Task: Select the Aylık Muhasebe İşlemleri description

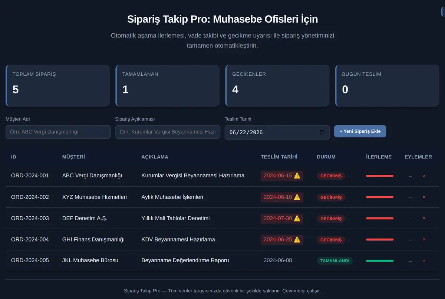Action: [x=172, y=197]
